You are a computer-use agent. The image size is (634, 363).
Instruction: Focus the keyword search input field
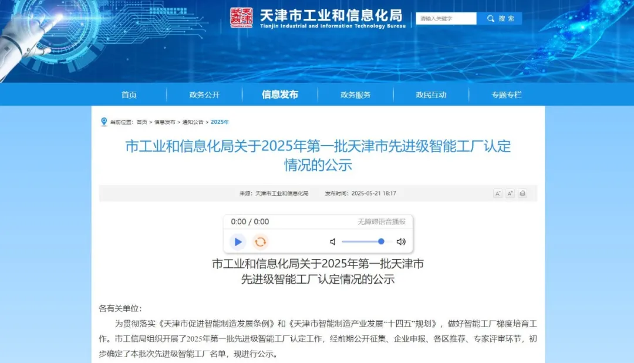point(446,19)
